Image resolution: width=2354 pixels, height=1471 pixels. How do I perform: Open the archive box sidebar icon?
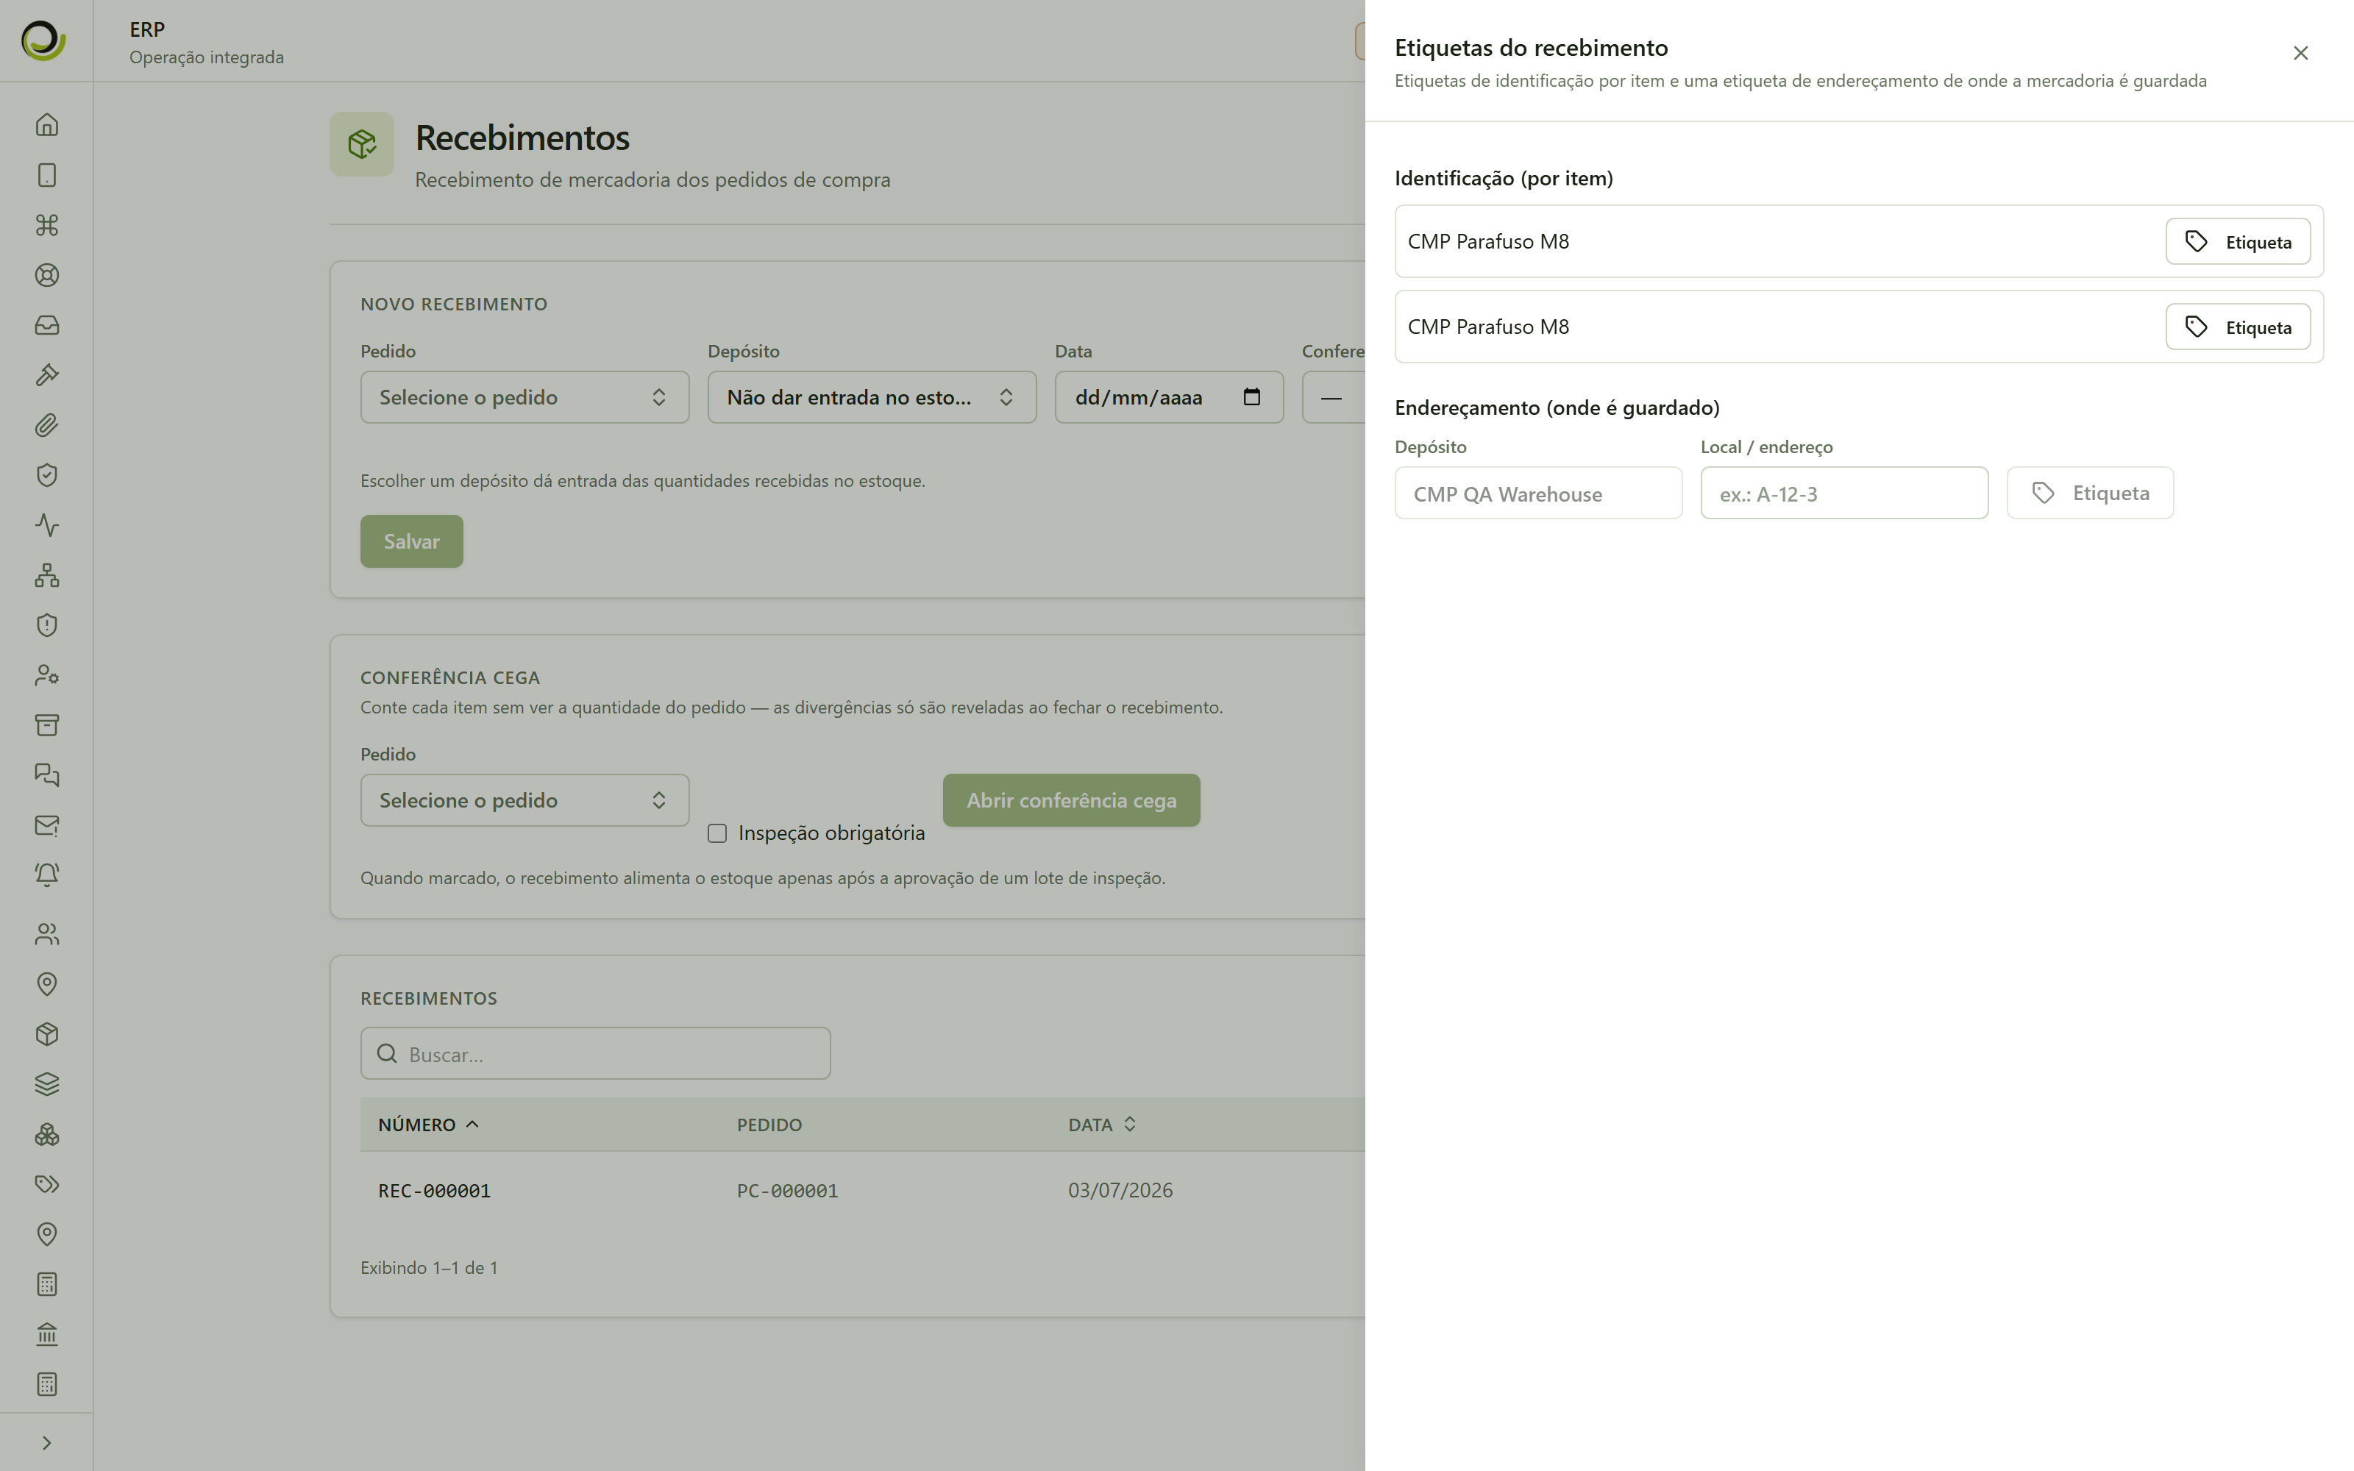click(46, 724)
